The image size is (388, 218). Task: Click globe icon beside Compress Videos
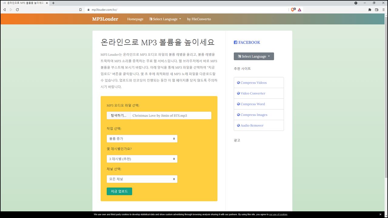[239, 83]
